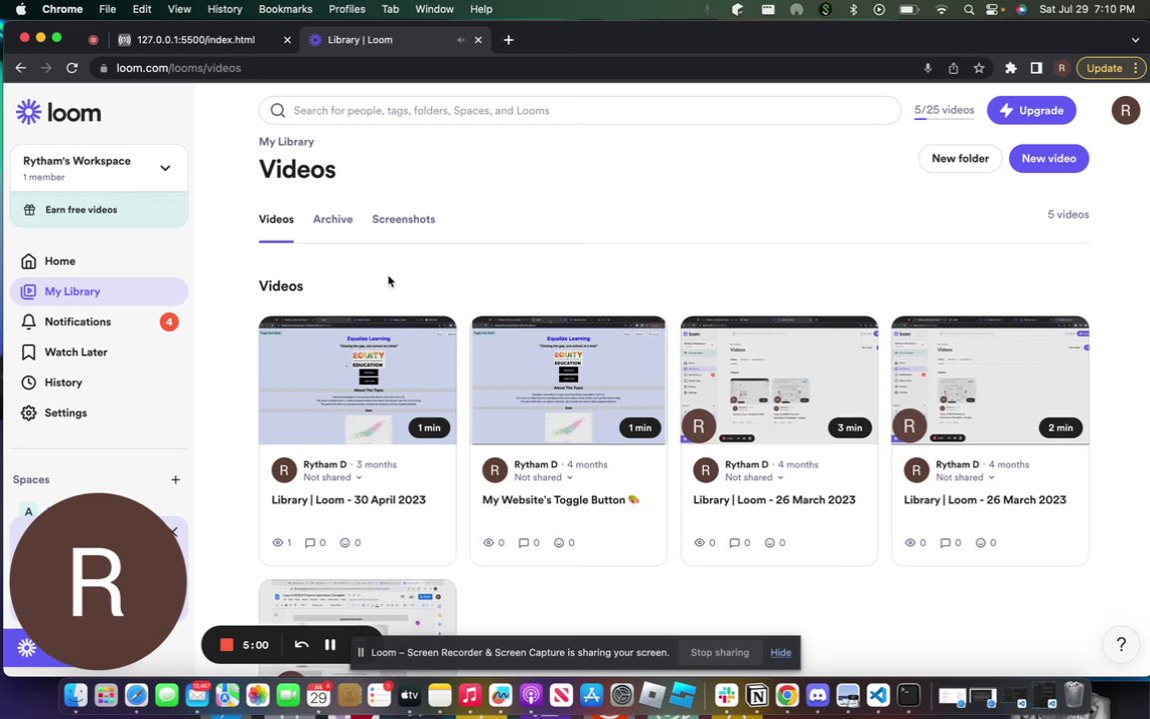Toggle Chrome side panel icon

point(1036,68)
